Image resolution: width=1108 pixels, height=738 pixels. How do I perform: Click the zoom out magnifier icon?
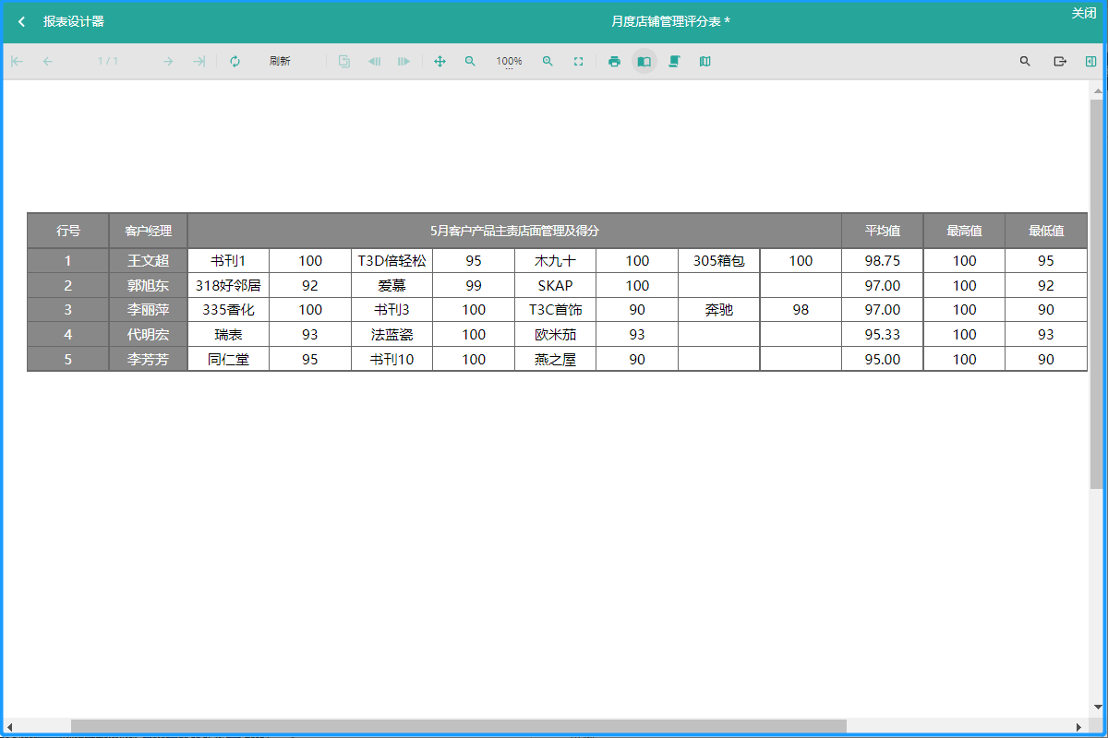coord(470,62)
